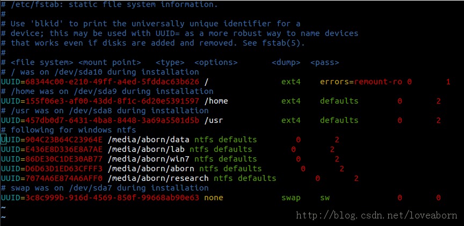
Task: Click the fstab(5) reference in comments
Action: tap(283, 43)
